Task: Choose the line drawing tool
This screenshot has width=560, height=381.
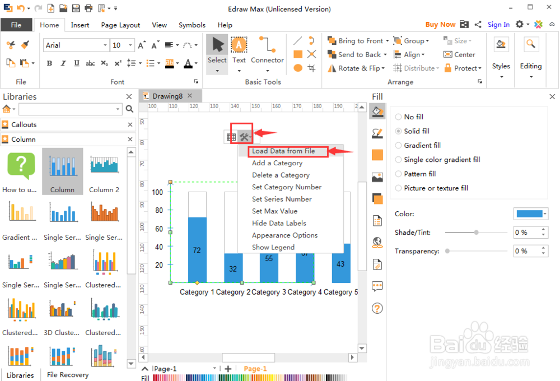Action: [298, 41]
